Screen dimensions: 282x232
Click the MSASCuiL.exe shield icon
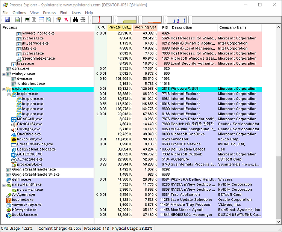tap(14, 119)
